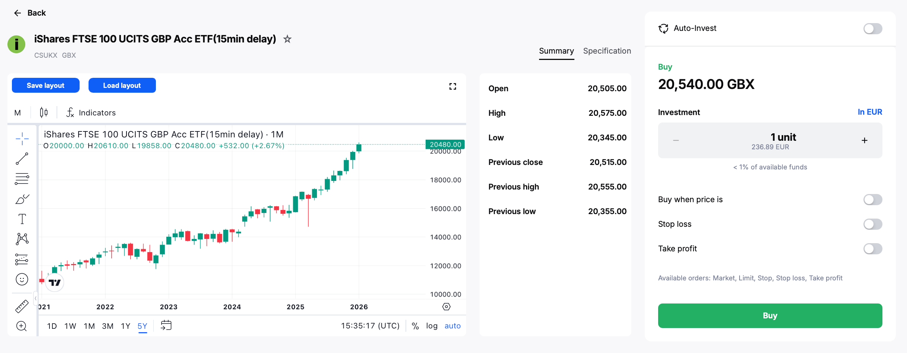Open the emoji icons tool
This screenshot has height=353, width=907.
[x=22, y=279]
